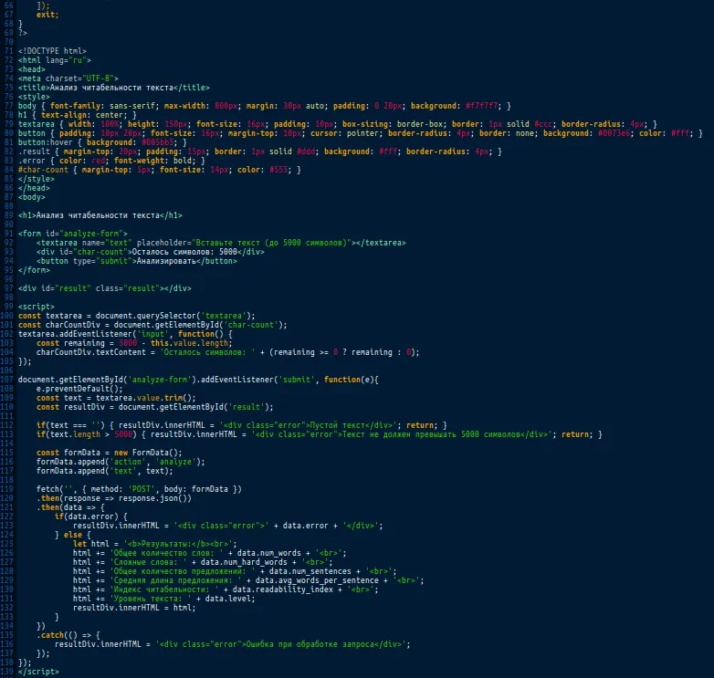Click the 'charCountDiv.textContent' assignment line
This screenshot has height=678, width=714.
click(x=227, y=351)
